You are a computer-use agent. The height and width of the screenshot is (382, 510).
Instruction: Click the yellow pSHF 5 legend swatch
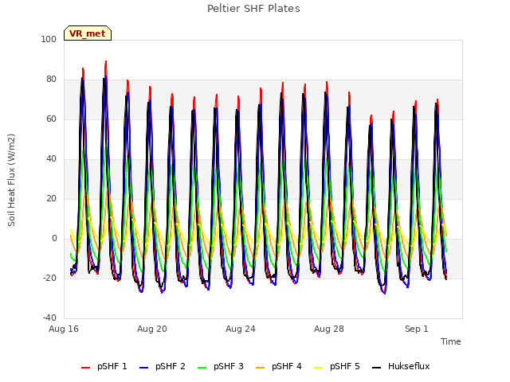coord(319,368)
